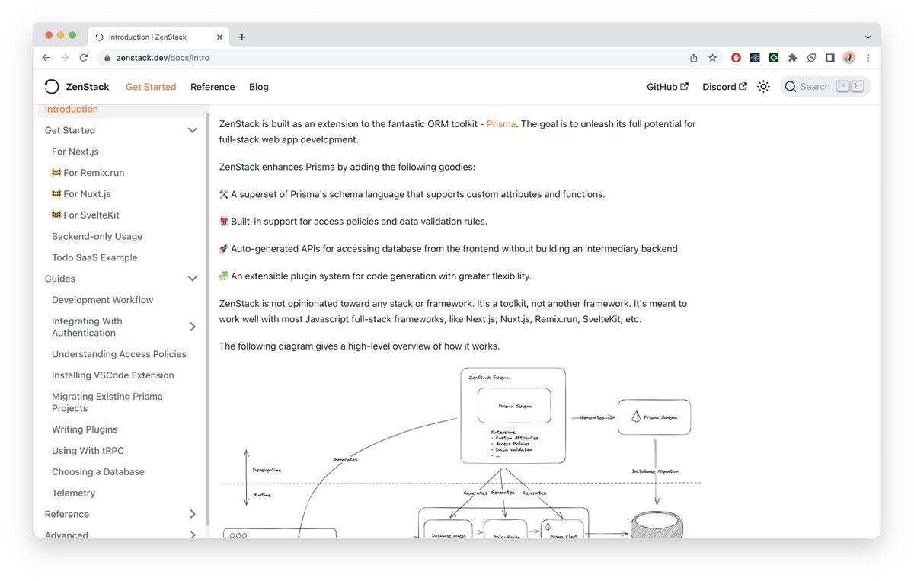Open the Extensions puzzle icon
The image size is (914, 581).
[x=793, y=58]
